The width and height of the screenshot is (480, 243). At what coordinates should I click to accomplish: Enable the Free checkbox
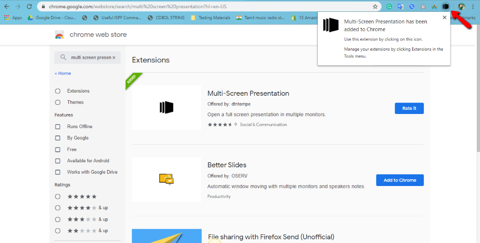click(57, 150)
